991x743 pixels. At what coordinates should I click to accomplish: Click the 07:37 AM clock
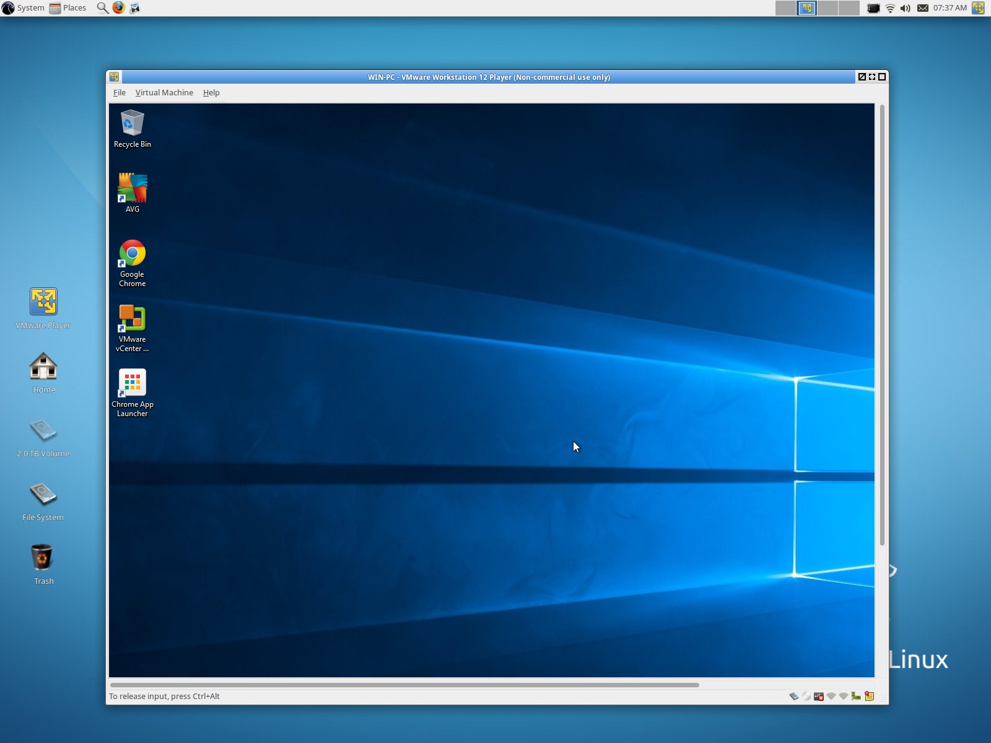click(x=950, y=8)
